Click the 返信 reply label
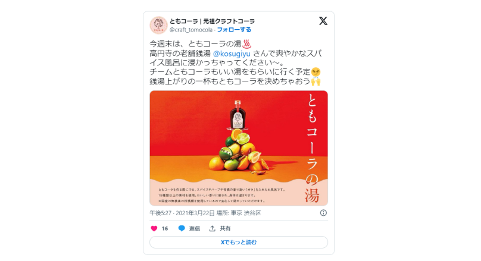 point(195,228)
